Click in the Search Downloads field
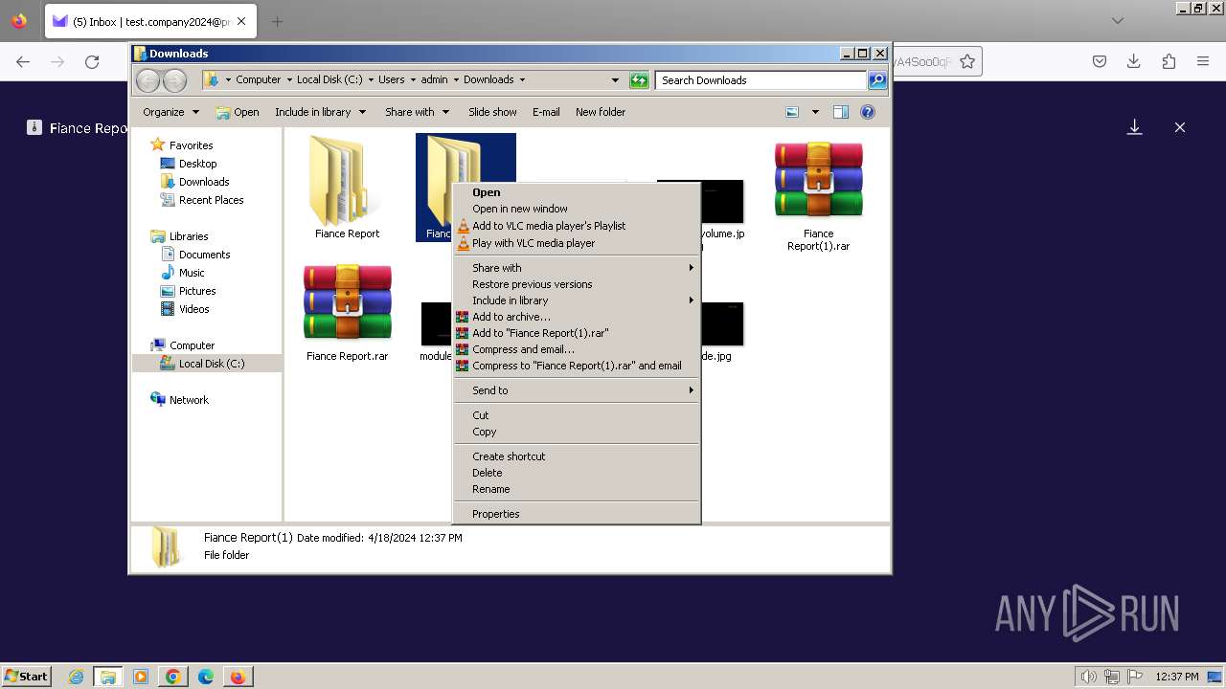 click(761, 80)
